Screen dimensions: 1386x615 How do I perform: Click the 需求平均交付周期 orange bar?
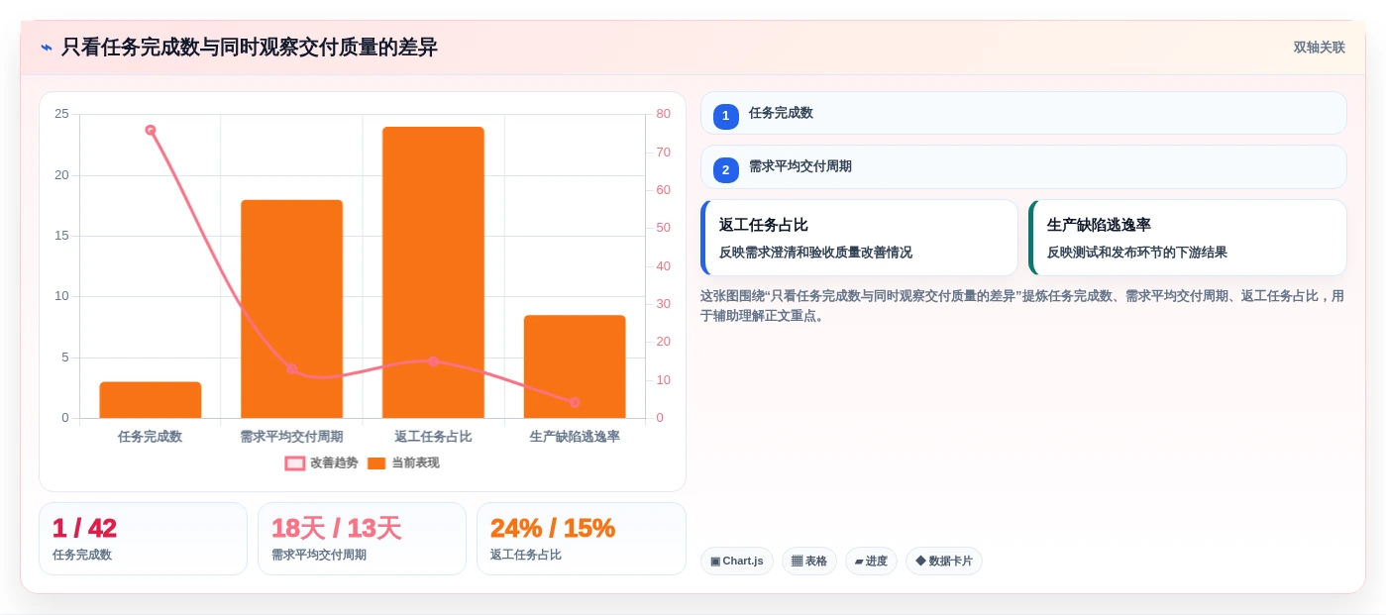coord(291,309)
